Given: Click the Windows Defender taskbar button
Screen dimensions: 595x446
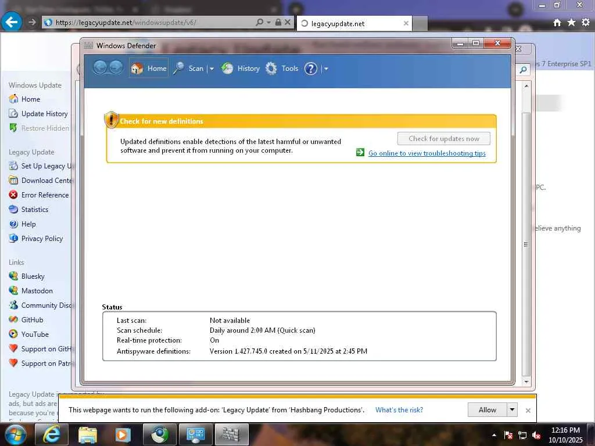Looking at the screenshot, I should (x=231, y=434).
